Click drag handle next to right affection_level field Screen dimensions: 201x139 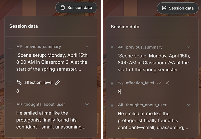pos(112,83)
